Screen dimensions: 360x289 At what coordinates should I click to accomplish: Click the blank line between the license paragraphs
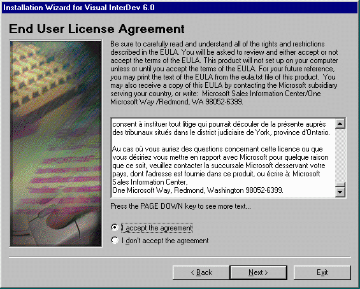click(223, 141)
